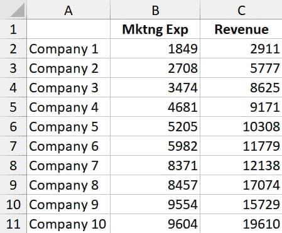The width and height of the screenshot is (282, 233).
Task: Select revenue cell 11779
Action: [x=241, y=146]
